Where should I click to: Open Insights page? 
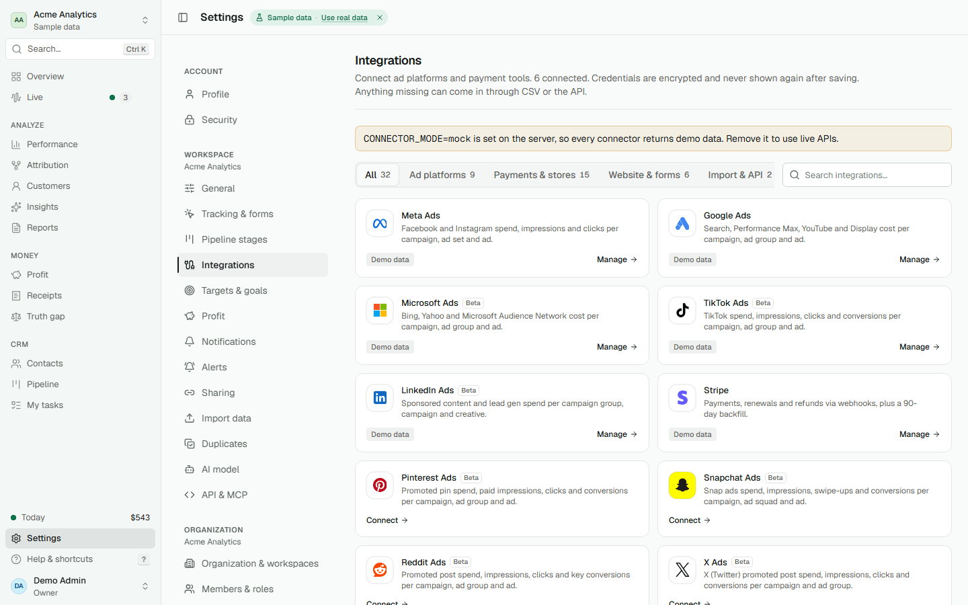[x=80, y=207]
